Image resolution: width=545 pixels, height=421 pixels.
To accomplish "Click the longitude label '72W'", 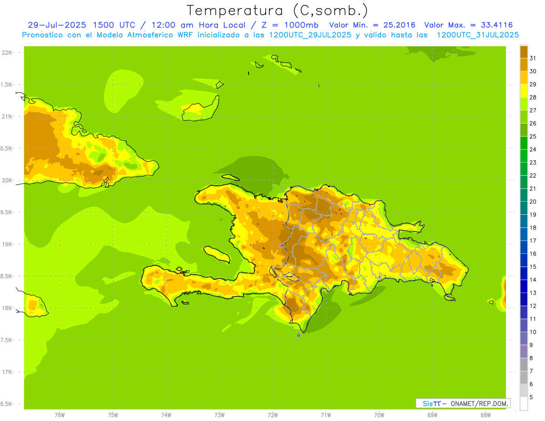I will (x=272, y=415).
